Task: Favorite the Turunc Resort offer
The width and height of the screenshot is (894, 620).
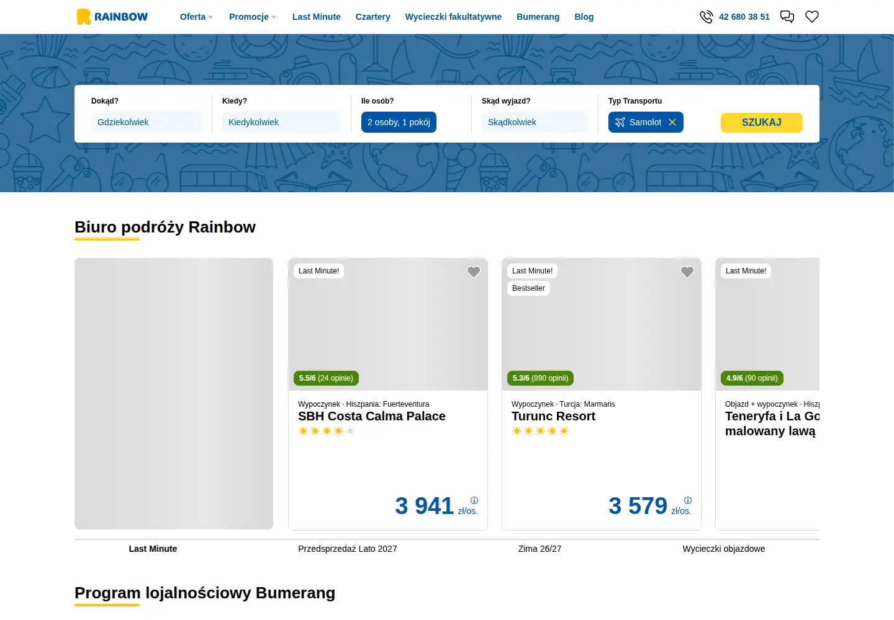Action: pos(687,272)
